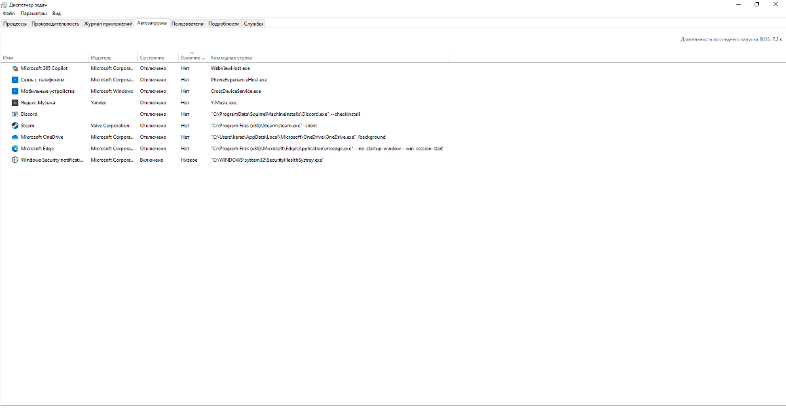Sort by the Издатель column header

coord(113,57)
